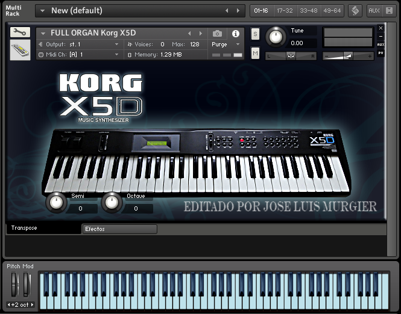Image resolution: width=401 pixels, height=314 pixels.
Task: Select next instrument with right arrow beside FULL ORGAN
Action: [201, 34]
